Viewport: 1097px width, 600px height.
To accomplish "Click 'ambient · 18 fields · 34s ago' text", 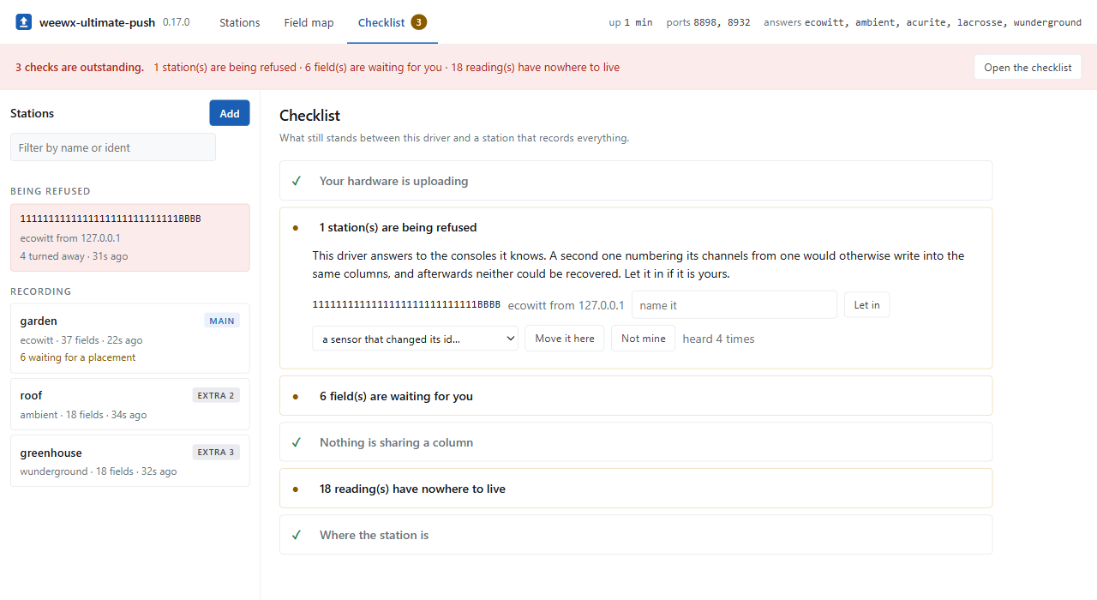I will coord(83,415).
